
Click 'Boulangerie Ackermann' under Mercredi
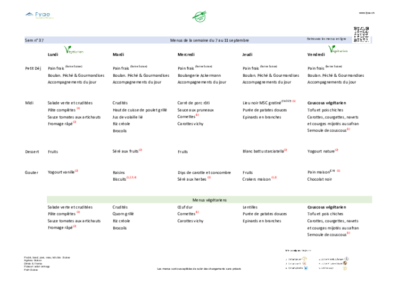(x=199, y=76)
